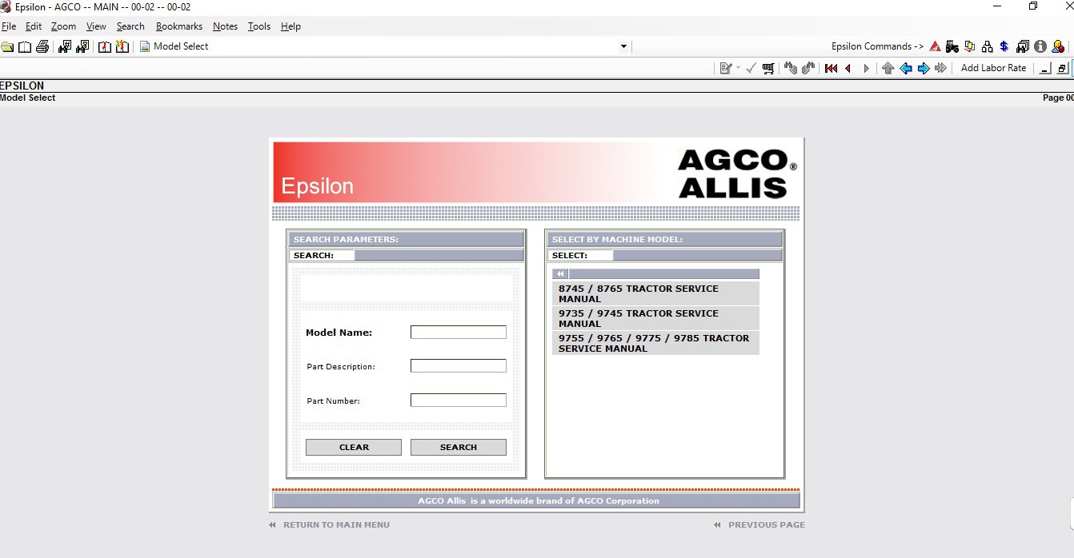Click the yellow overlapping documents icon
This screenshot has width=1074, height=558.
[x=970, y=46]
